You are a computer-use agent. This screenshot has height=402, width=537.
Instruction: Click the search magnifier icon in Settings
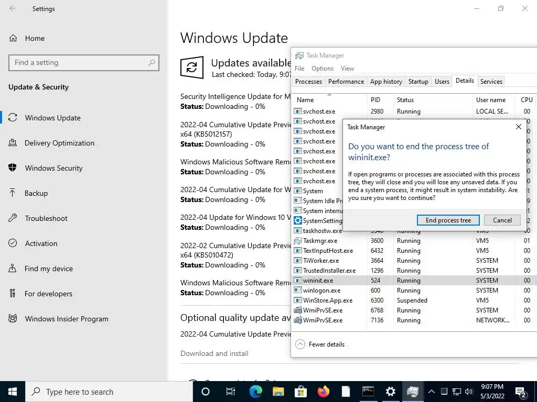click(x=152, y=63)
